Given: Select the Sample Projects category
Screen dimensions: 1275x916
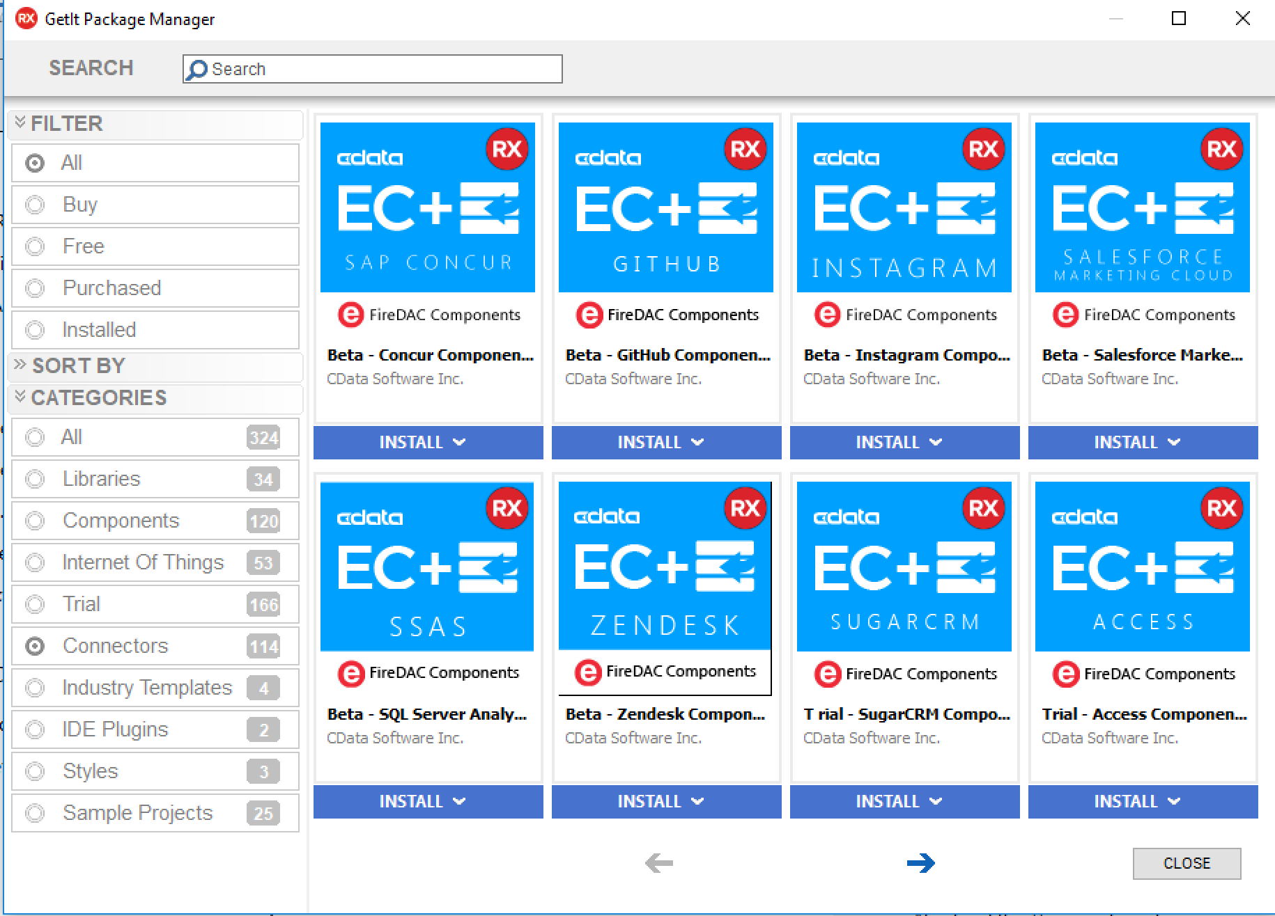Looking at the screenshot, I should [x=155, y=813].
